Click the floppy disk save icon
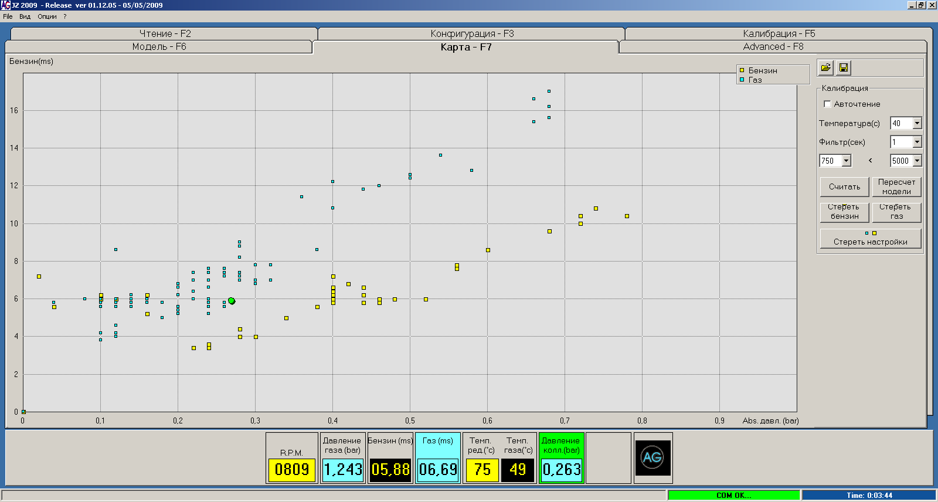938x502 pixels. [844, 68]
